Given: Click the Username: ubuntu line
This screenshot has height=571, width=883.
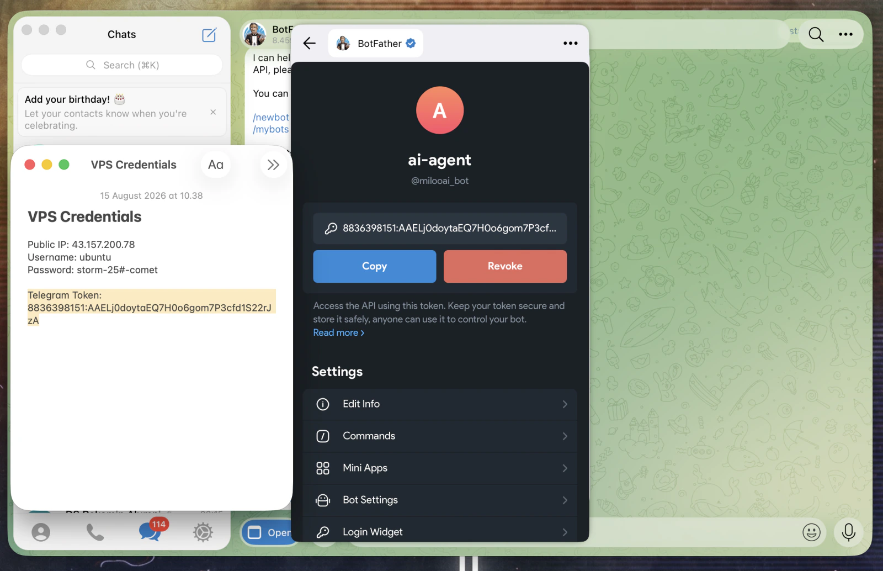Looking at the screenshot, I should (70, 257).
